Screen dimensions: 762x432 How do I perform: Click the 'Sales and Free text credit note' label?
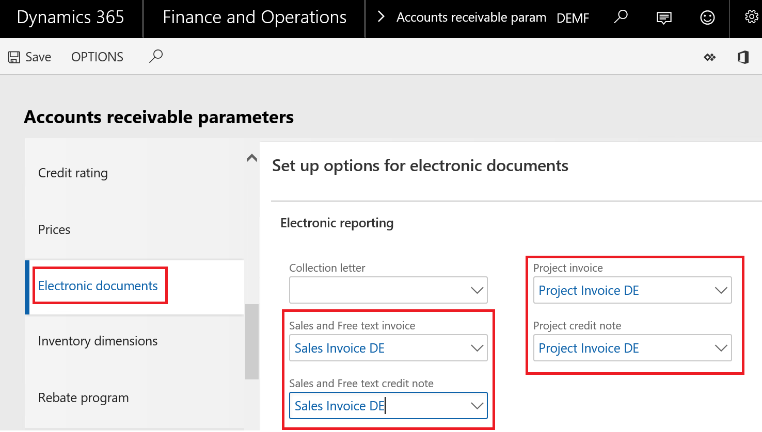point(361,384)
